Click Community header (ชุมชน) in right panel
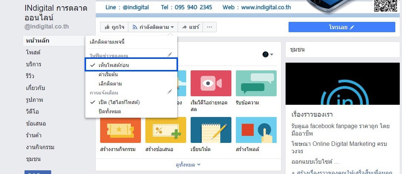This screenshot has width=402, height=174. 297,50
